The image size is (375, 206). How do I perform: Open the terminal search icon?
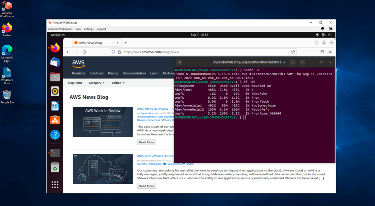pyautogui.click(x=293, y=62)
